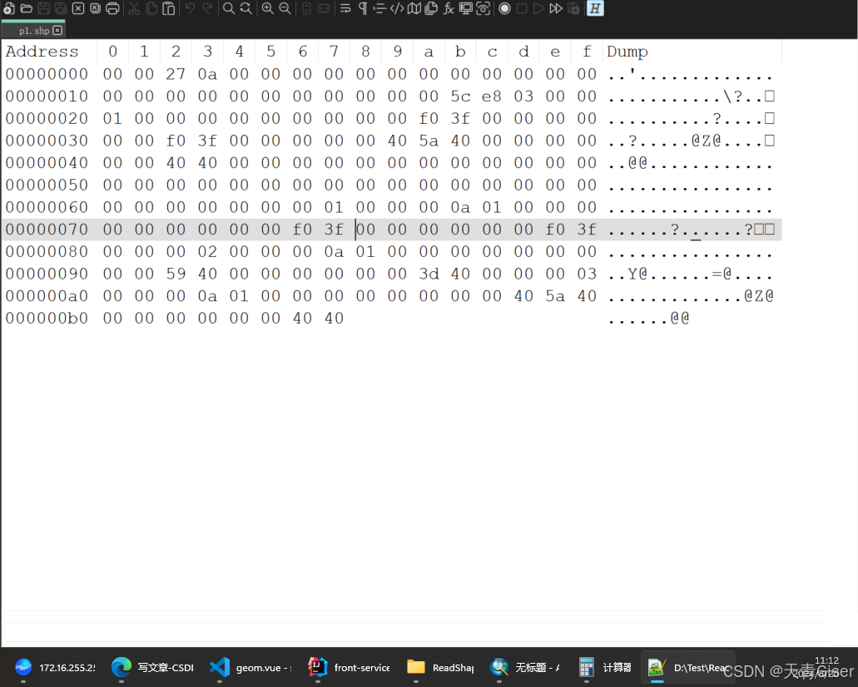Click the Redo arrow icon

[207, 8]
